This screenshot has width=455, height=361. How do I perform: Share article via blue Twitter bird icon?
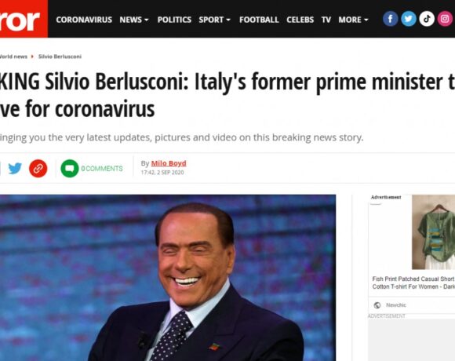(x=15, y=168)
